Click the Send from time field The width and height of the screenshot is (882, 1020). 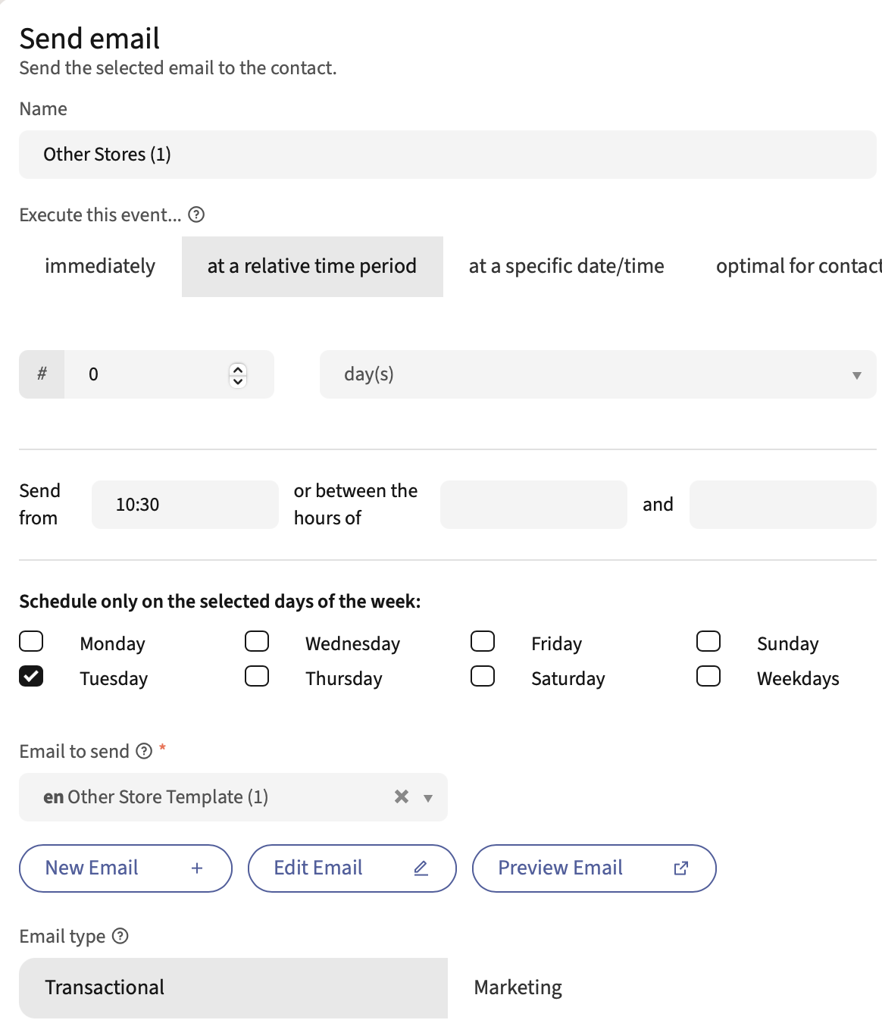pos(185,505)
